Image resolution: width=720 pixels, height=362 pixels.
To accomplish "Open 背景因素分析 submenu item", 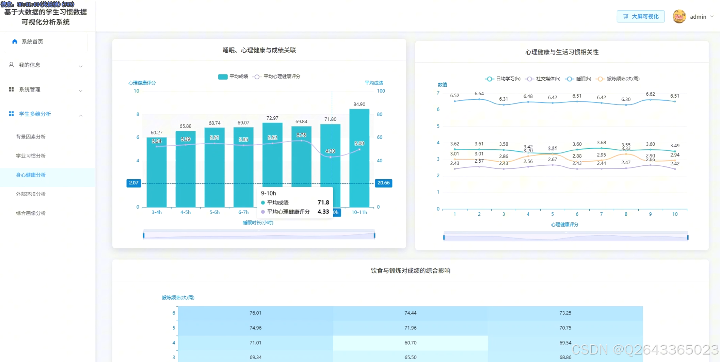I will point(31,136).
